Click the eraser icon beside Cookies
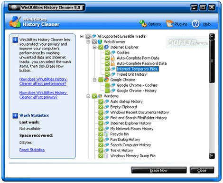 [x=112, y=52]
